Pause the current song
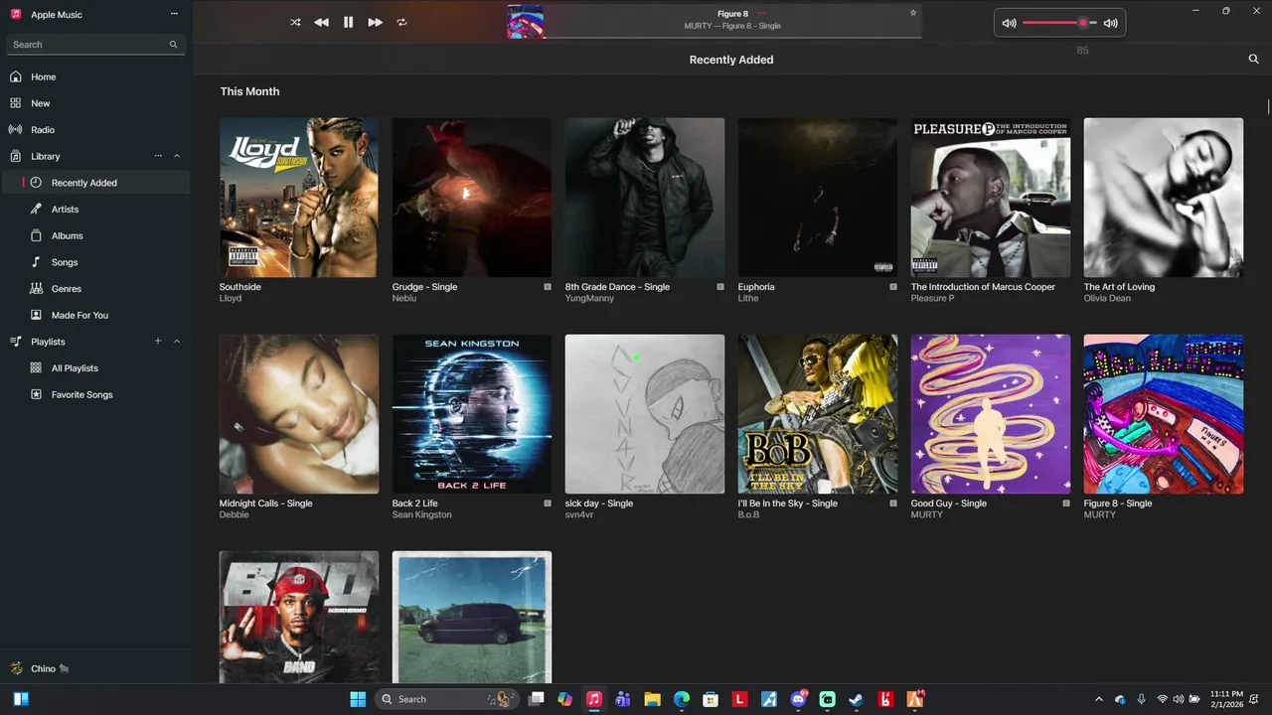 [x=348, y=22]
